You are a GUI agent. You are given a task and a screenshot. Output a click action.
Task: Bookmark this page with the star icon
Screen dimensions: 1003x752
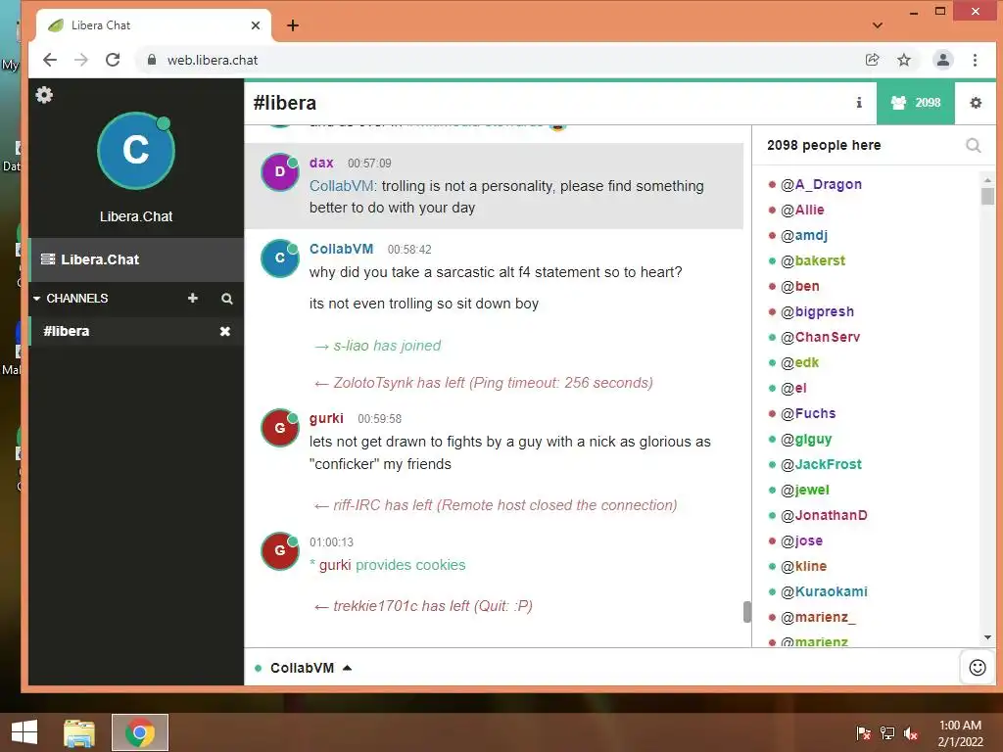904,60
